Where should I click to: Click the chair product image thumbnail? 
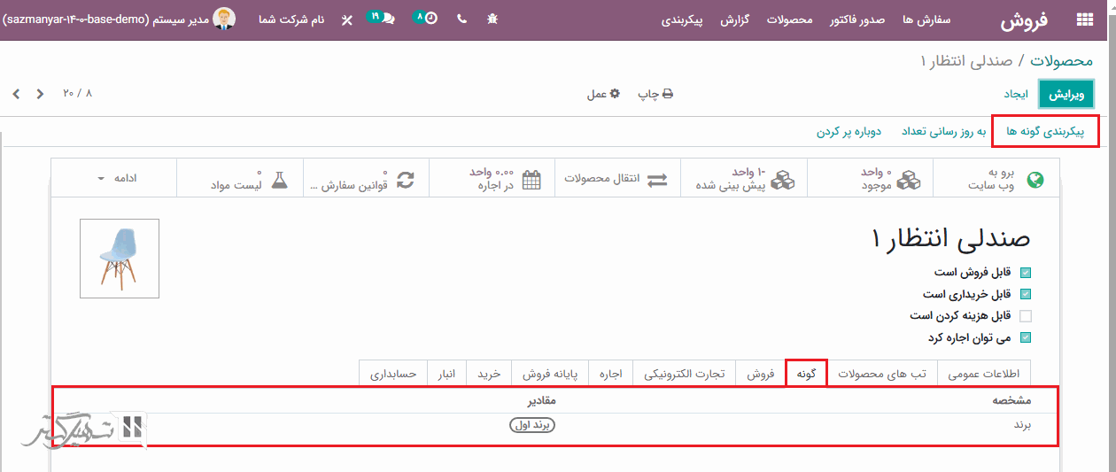[x=120, y=259]
